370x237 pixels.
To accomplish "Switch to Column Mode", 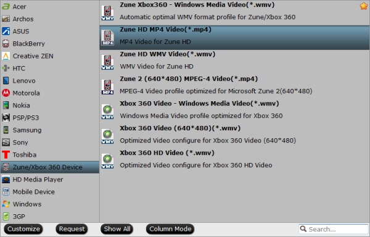I will pos(170,229).
